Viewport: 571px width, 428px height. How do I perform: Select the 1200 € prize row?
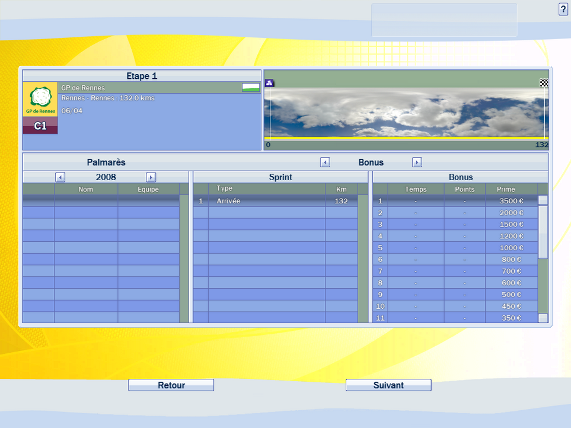[x=455, y=236]
